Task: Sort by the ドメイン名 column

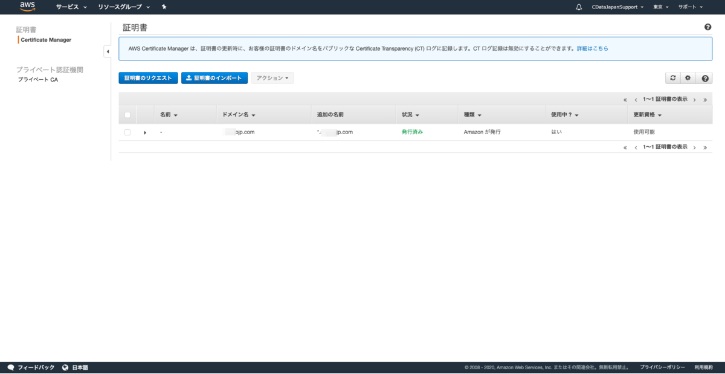Action: [x=239, y=115]
